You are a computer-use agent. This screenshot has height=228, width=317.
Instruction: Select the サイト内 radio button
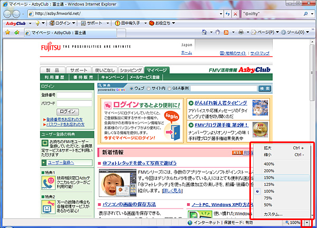(x=148, y=89)
